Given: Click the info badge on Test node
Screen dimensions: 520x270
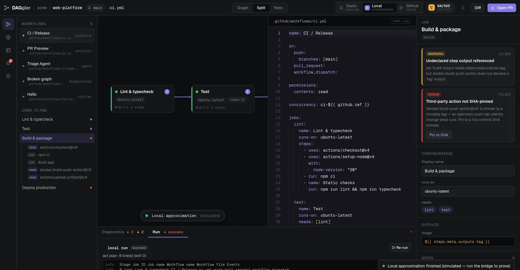Looking at the screenshot, I should pos(248,92).
